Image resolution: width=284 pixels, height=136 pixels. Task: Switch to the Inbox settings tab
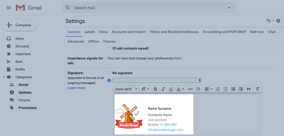coord(103,32)
